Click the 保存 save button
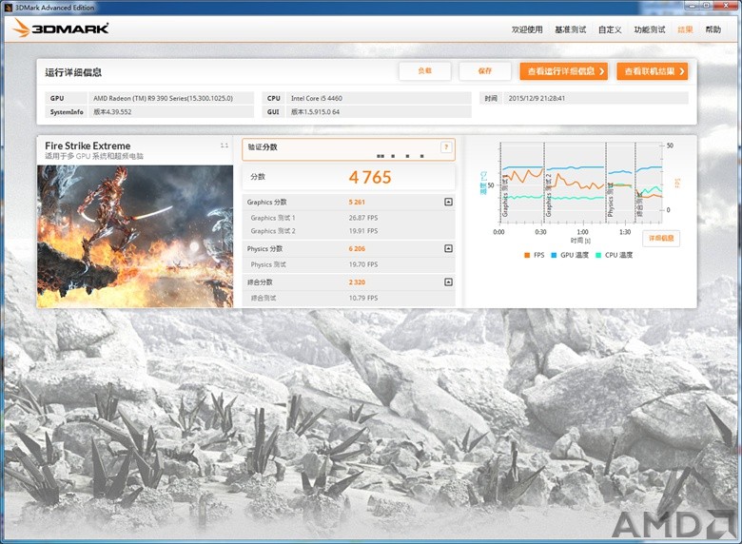742x544 pixels. tap(484, 71)
